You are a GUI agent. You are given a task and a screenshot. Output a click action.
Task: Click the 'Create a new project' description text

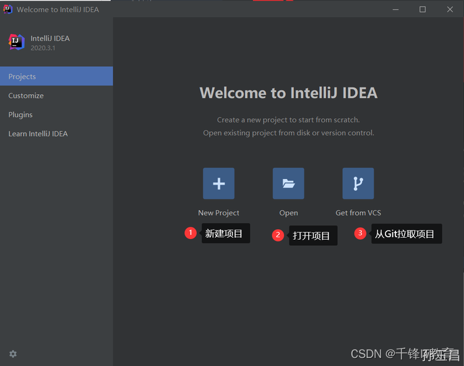pyautogui.click(x=288, y=120)
